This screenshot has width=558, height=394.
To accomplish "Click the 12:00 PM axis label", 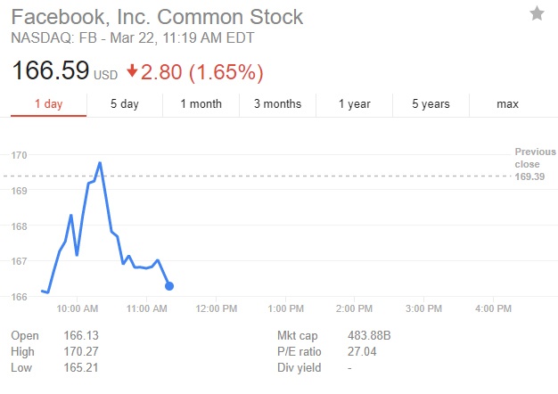I will pos(217,308).
